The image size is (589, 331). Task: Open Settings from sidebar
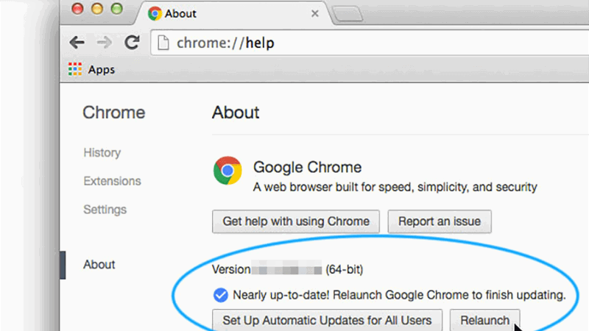pyautogui.click(x=105, y=210)
